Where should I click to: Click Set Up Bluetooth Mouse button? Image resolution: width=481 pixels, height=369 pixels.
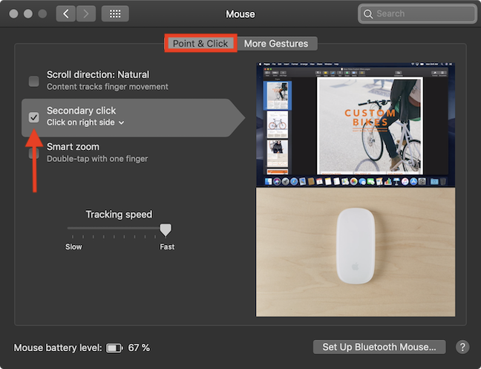(379, 347)
